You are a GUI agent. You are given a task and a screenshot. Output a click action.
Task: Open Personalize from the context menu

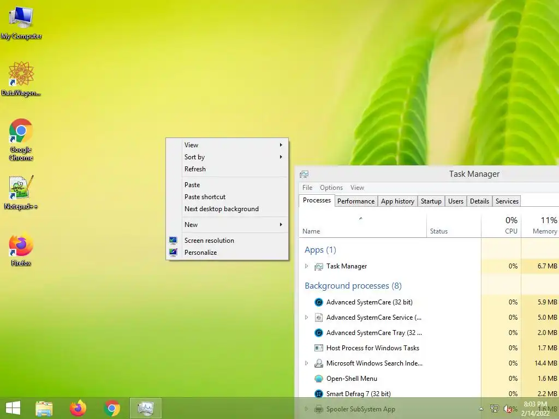(x=227, y=253)
